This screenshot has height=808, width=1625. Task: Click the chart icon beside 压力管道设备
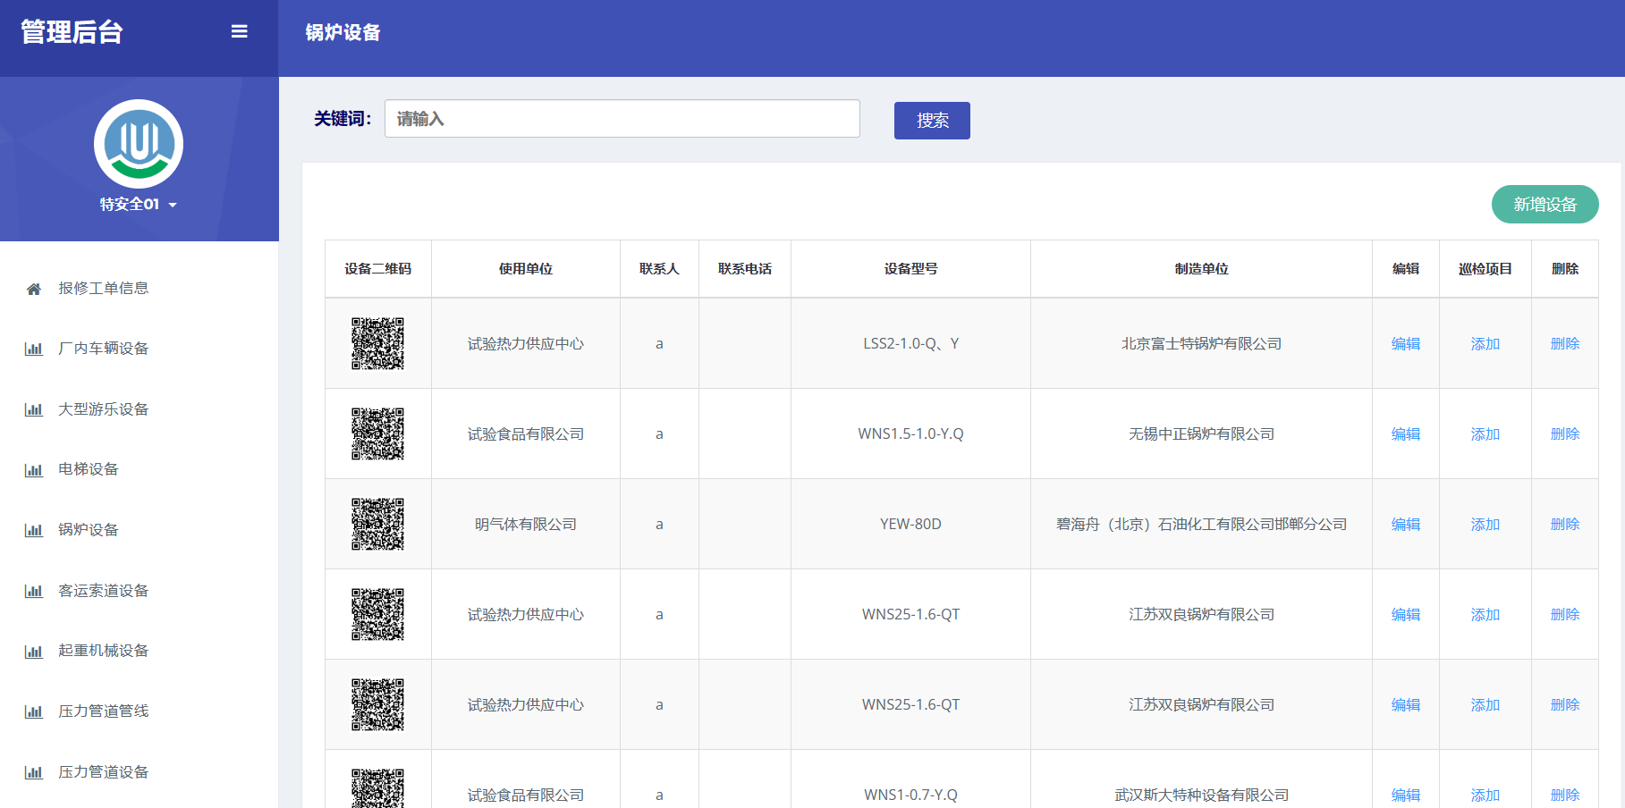tap(34, 772)
